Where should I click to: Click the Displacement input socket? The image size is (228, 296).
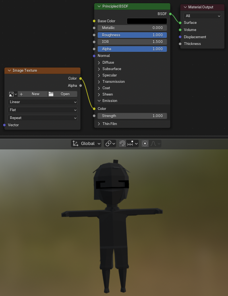[x=180, y=37]
